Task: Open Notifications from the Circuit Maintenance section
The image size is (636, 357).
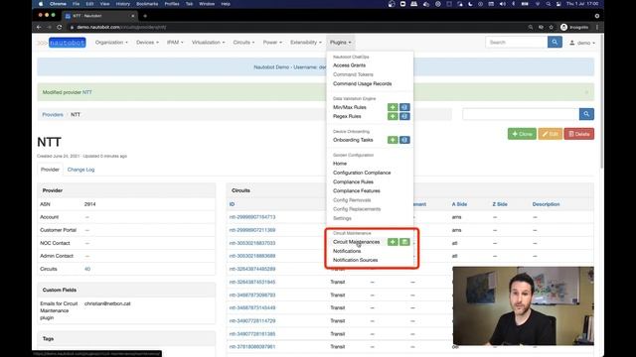Action: click(x=347, y=251)
